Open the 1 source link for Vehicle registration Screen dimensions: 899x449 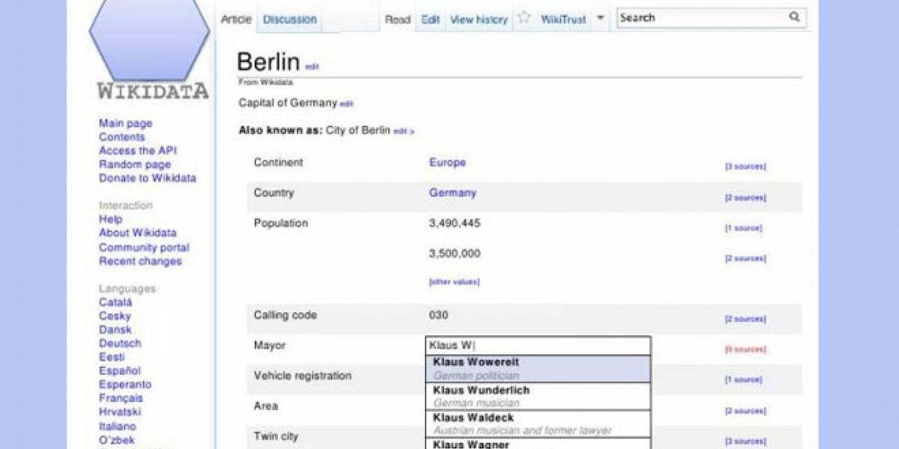[743, 379]
